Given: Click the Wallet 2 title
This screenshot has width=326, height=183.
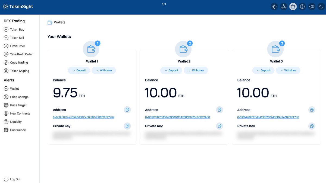Looking at the screenshot, I should pyautogui.click(x=184, y=61).
